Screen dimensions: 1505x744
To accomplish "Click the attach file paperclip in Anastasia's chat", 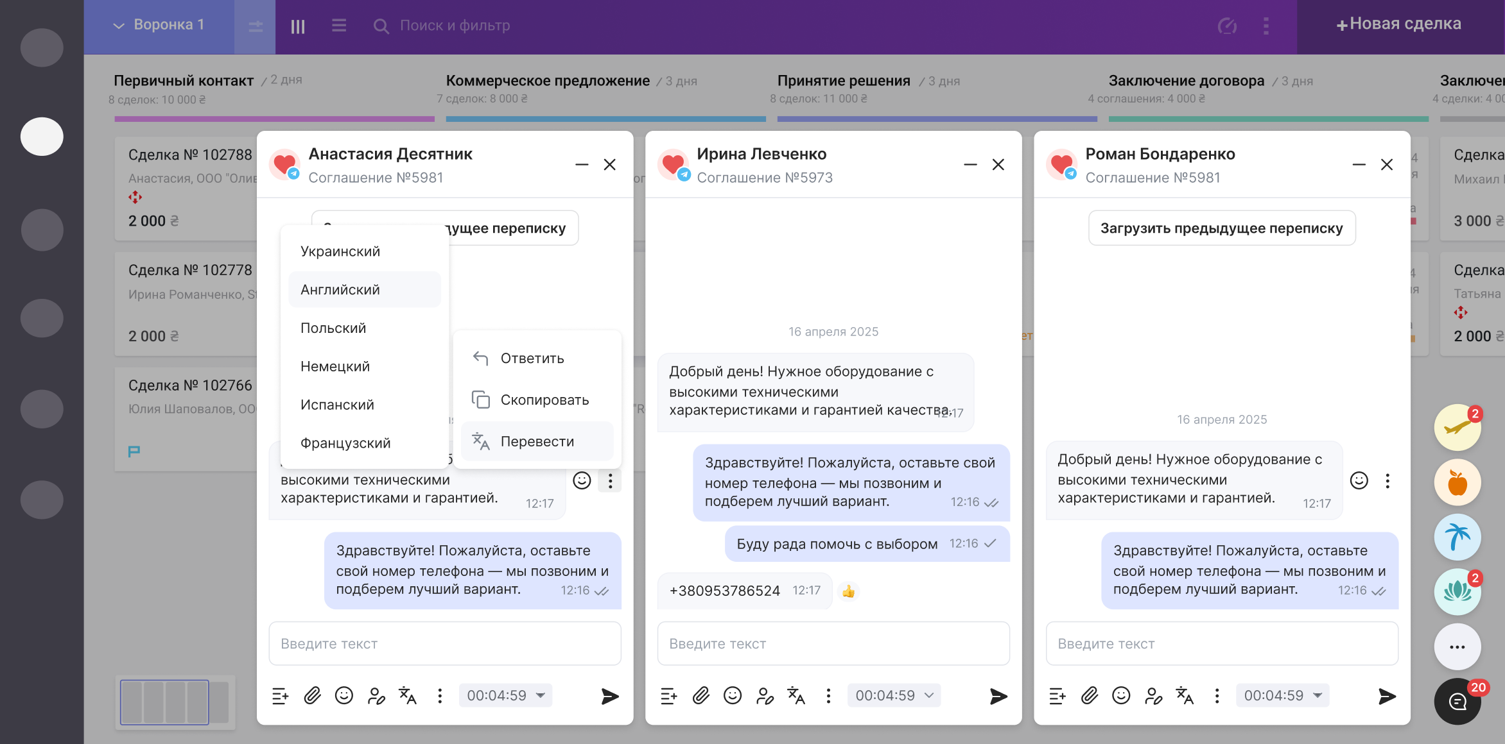I will (x=312, y=695).
